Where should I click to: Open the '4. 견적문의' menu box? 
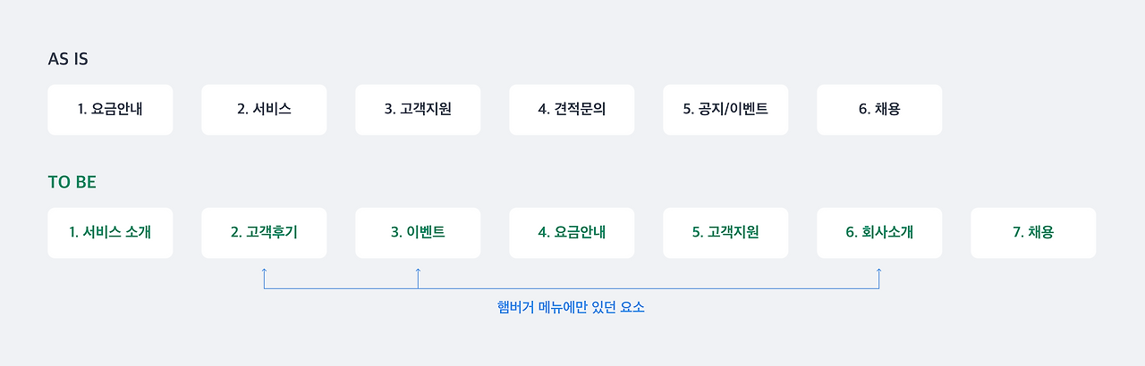click(572, 110)
